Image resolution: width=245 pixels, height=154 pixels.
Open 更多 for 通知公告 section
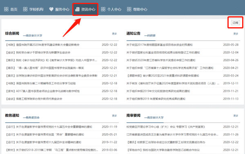(236, 34)
